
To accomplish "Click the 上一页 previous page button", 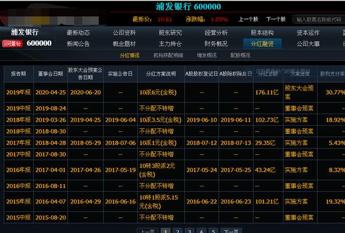I will (148, 231).
